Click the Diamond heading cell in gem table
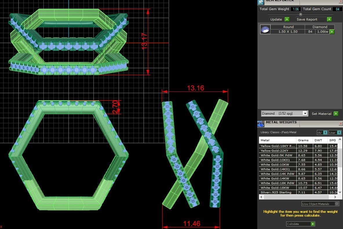 point(320,27)
